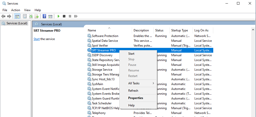The image size is (256, 117).
Task: Select the Telephony service row
Action: click(x=150, y=113)
